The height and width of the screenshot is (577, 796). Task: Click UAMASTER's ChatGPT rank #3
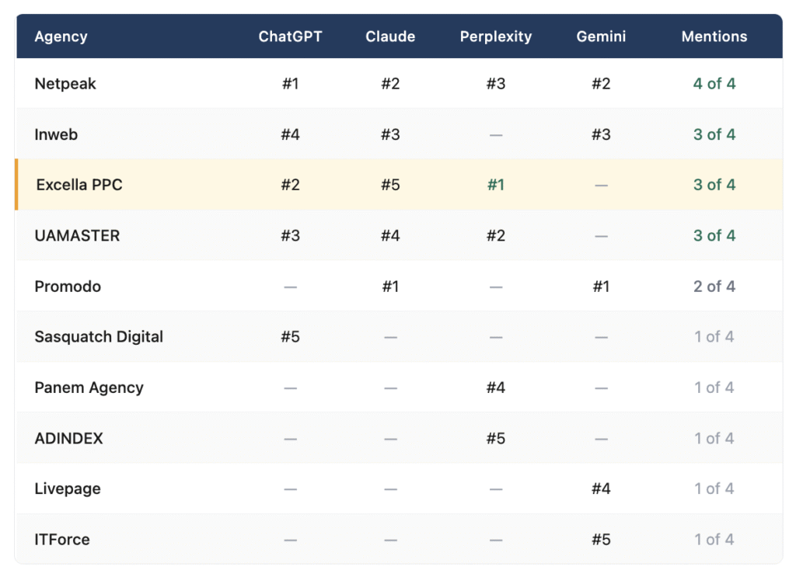(x=291, y=236)
